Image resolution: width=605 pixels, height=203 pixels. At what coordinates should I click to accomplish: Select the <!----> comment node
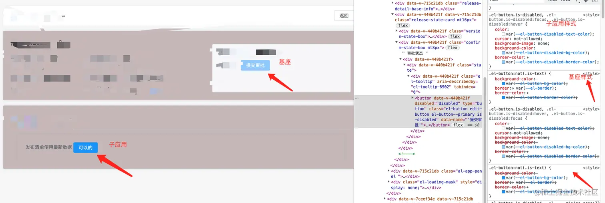click(x=407, y=153)
